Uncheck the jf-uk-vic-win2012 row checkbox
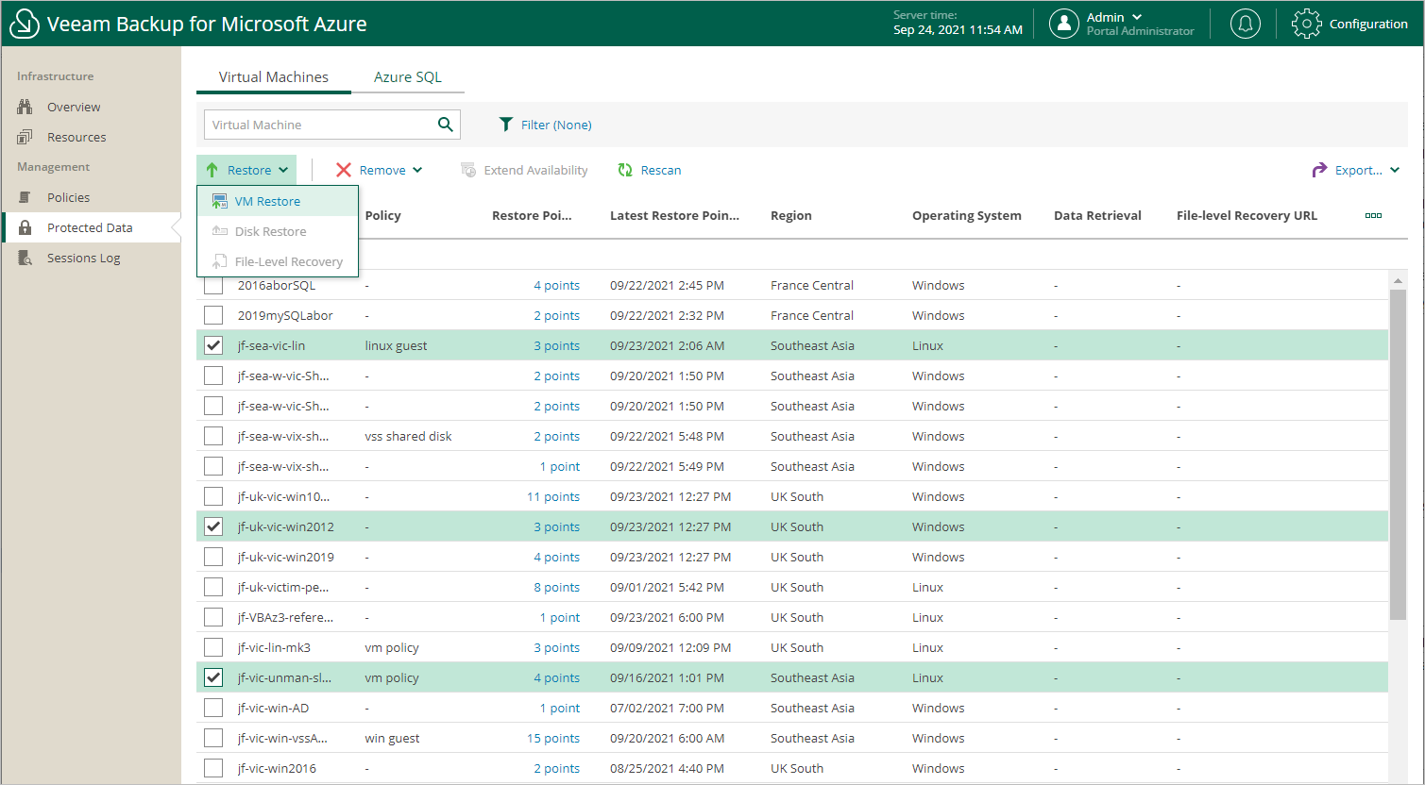The width and height of the screenshot is (1425, 785). pos(213,526)
